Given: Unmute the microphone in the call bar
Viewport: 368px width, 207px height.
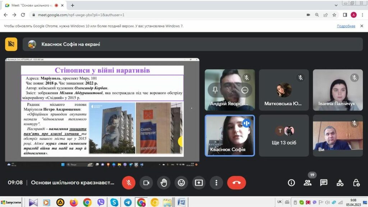Looking at the screenshot, I should [129, 183].
